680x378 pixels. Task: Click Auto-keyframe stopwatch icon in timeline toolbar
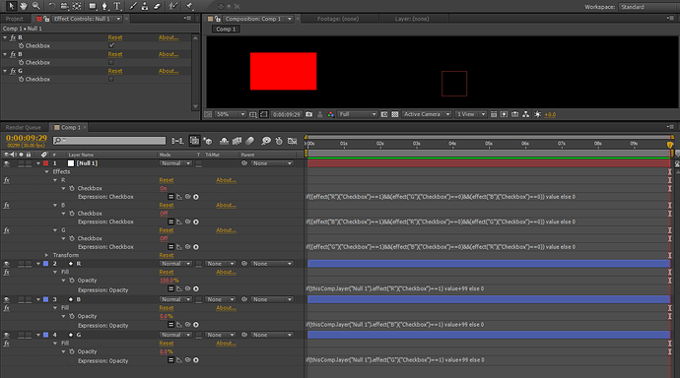[x=279, y=141]
